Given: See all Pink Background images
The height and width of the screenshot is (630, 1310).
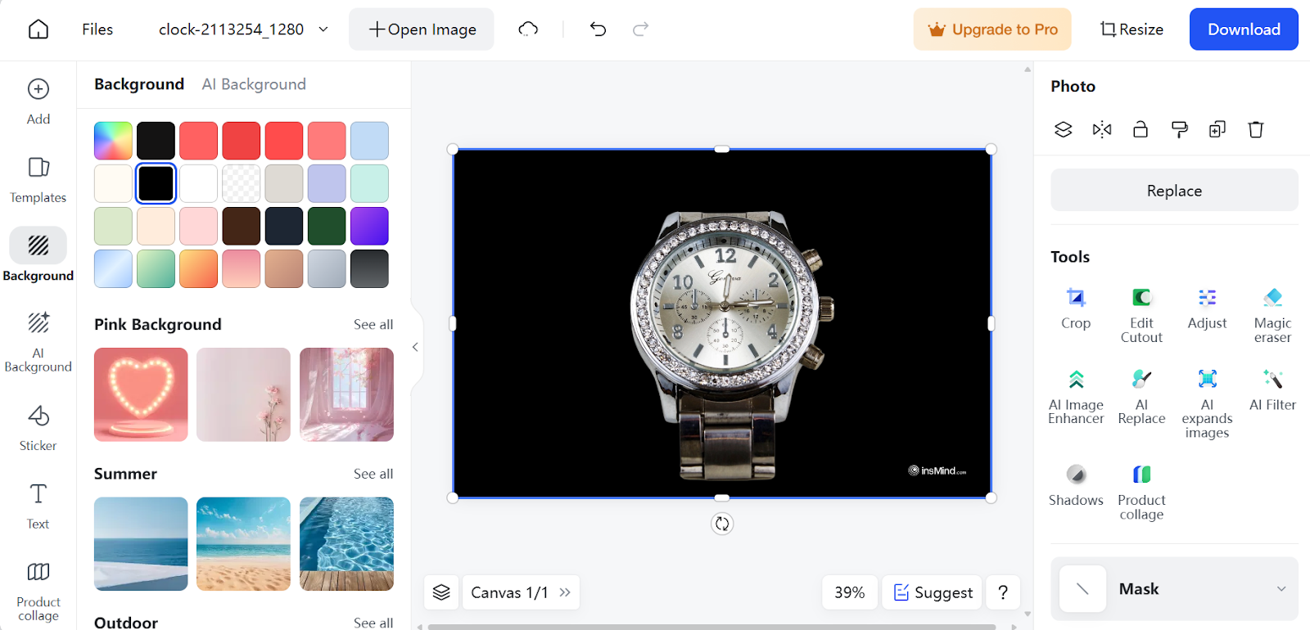Looking at the screenshot, I should tap(373, 325).
